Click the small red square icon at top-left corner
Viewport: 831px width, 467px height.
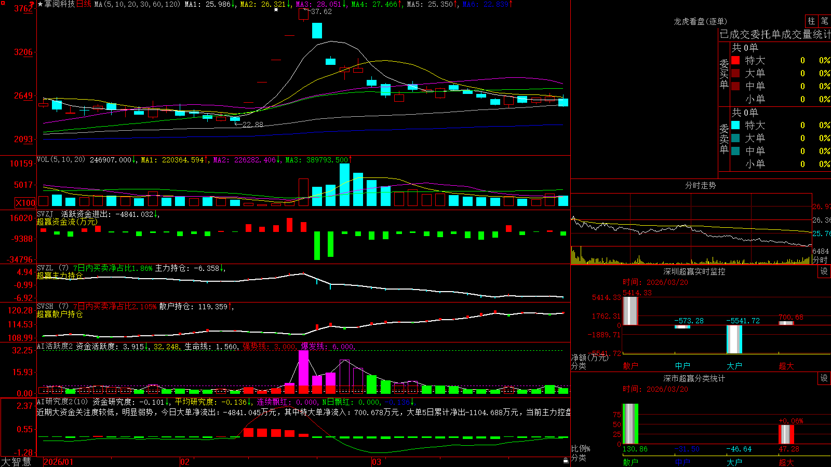click(x=3, y=2)
